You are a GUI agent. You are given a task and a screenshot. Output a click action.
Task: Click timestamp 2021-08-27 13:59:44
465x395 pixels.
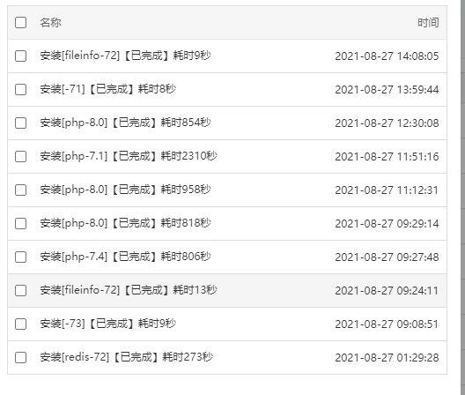(387, 90)
